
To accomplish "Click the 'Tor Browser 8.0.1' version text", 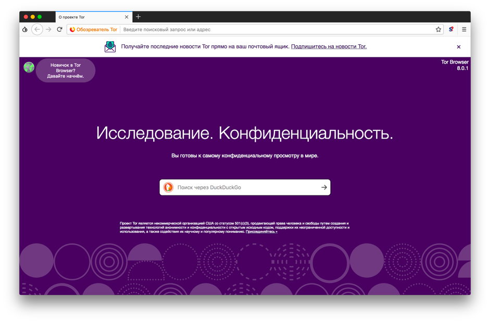I will [x=455, y=65].
